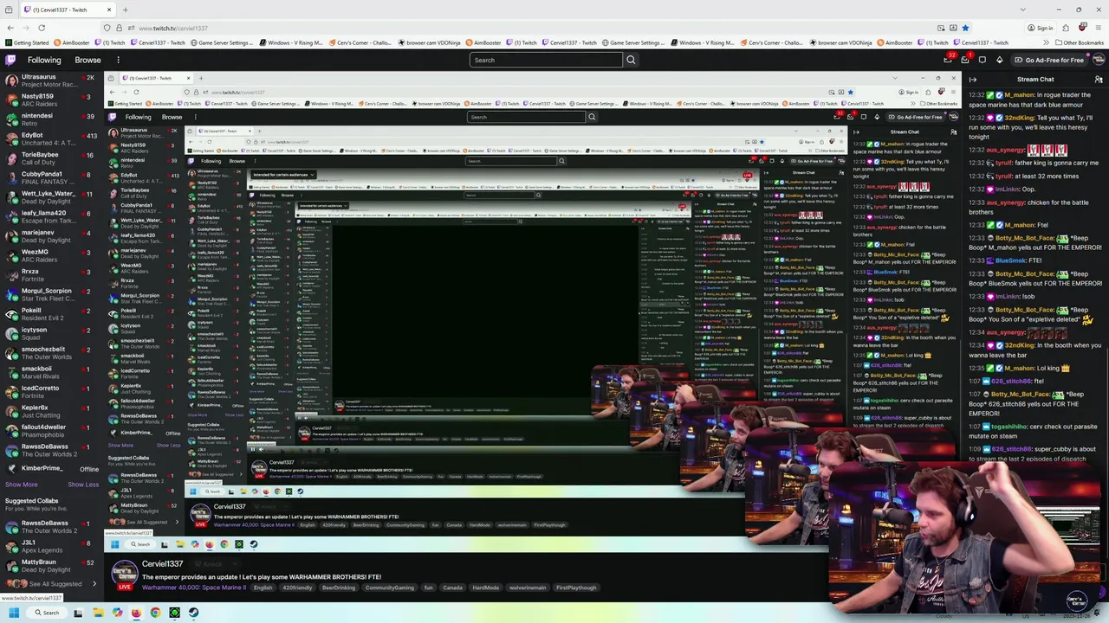The image size is (1109, 623).
Task: Click the BeerDrinking tag
Action: 339,588
